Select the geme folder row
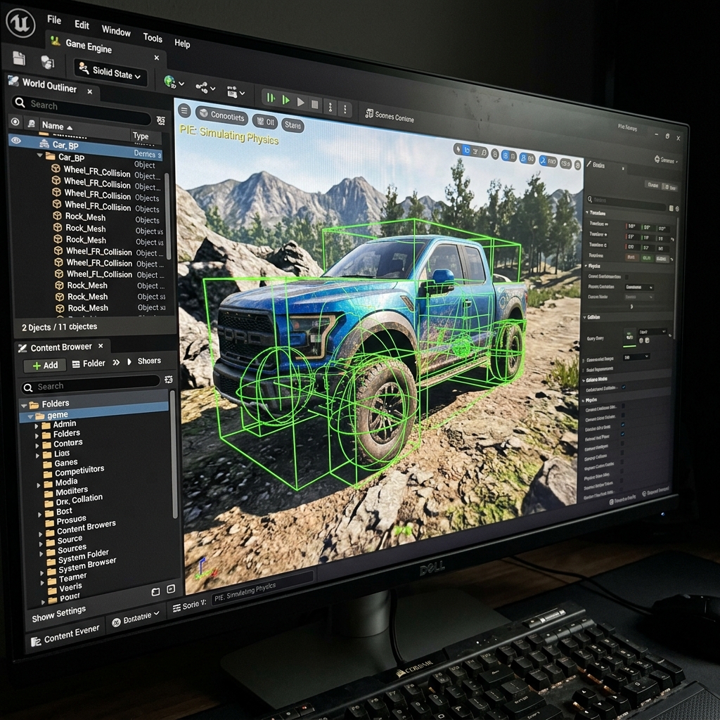Viewport: 720px width, 720px height. (94, 412)
